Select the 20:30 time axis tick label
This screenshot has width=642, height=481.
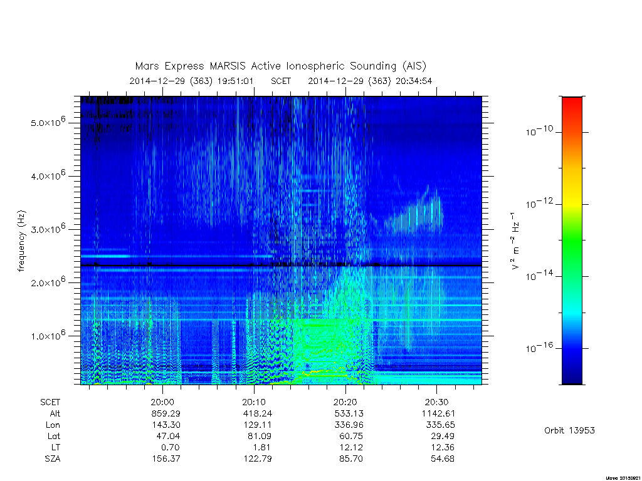(x=436, y=402)
